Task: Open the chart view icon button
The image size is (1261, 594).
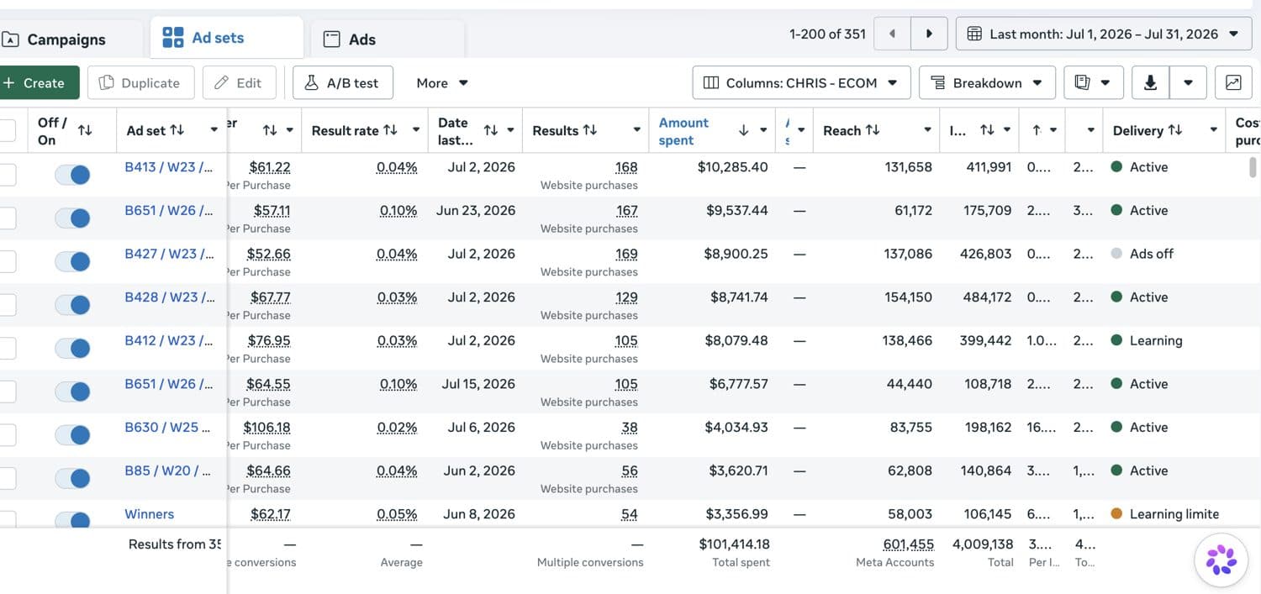Action: [x=1233, y=82]
